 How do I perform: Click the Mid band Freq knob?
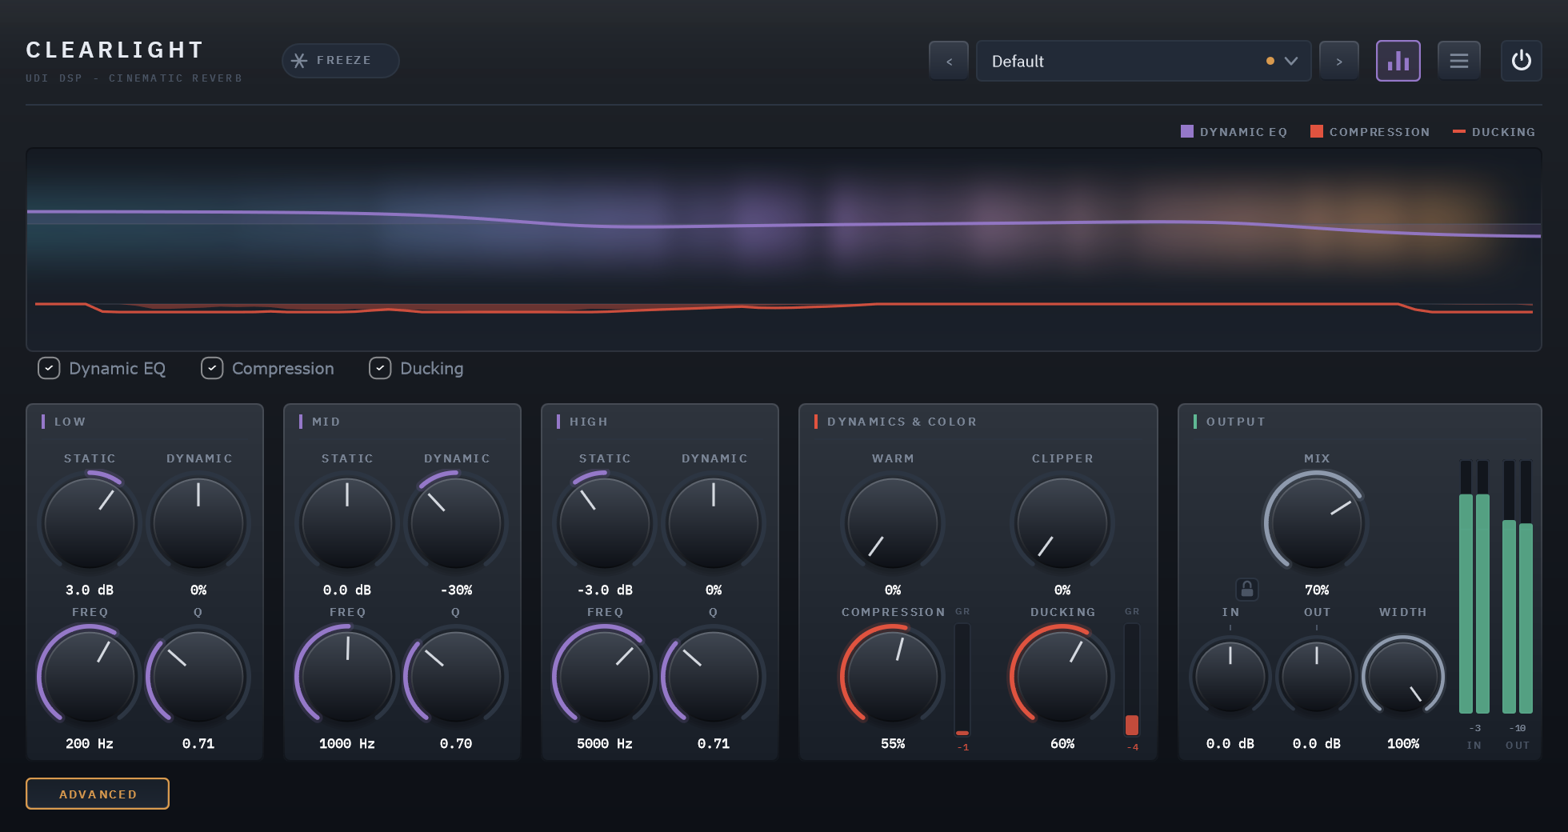(347, 677)
